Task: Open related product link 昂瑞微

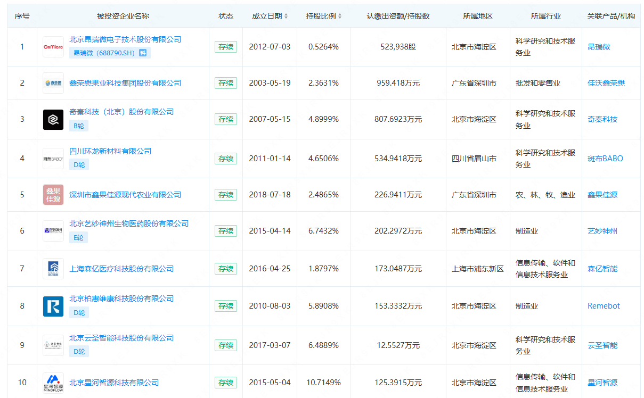Action: [x=599, y=47]
